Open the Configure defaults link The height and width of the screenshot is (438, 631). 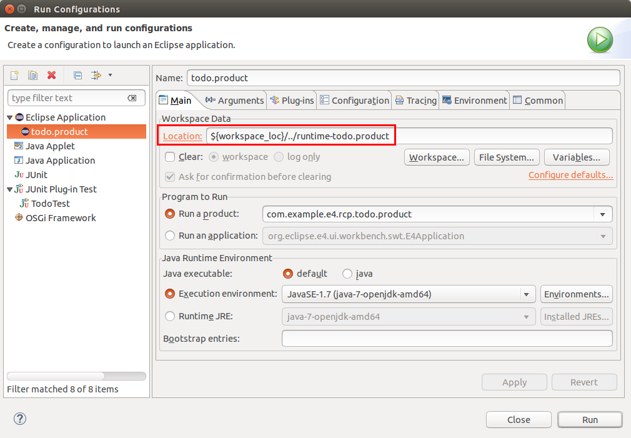click(x=570, y=175)
